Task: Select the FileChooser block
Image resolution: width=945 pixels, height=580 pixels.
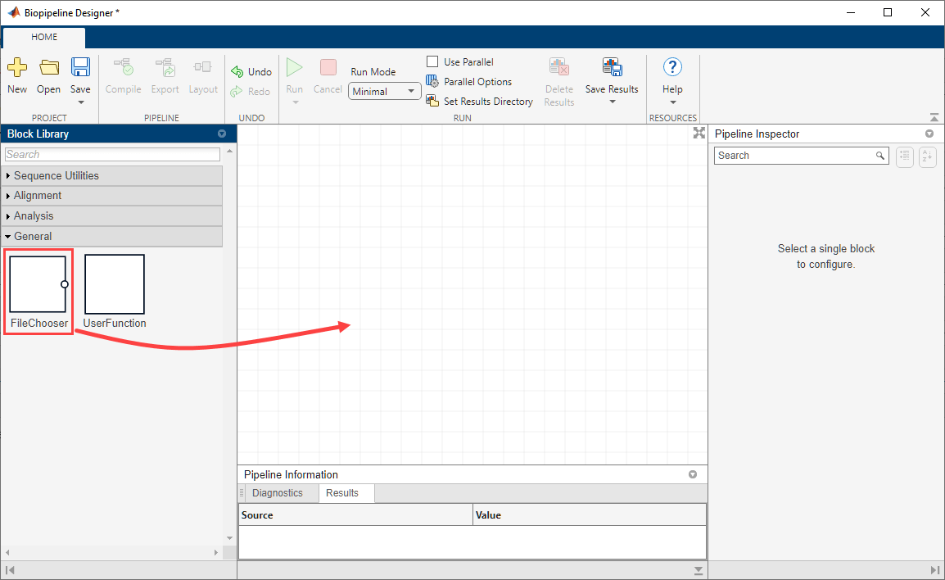Action: [38, 292]
